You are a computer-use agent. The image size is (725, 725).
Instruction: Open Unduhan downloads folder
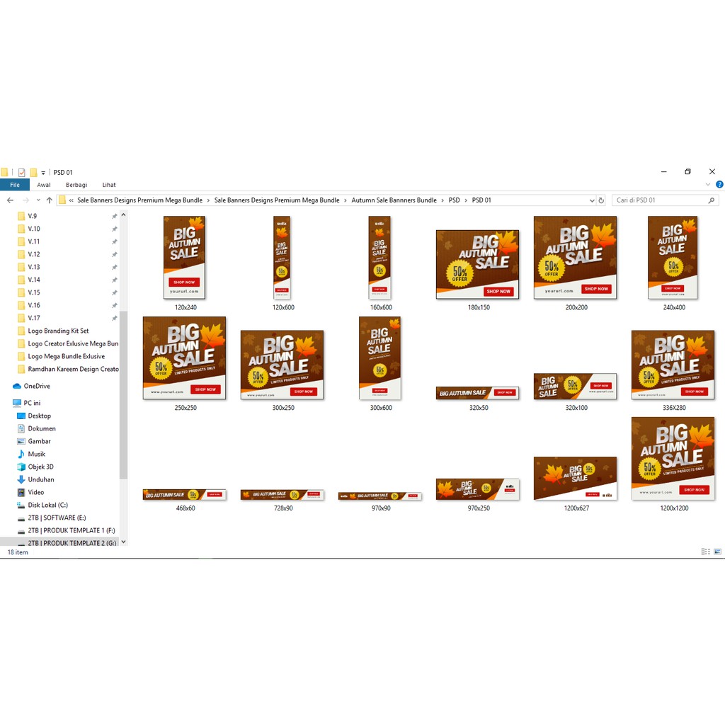coord(40,480)
